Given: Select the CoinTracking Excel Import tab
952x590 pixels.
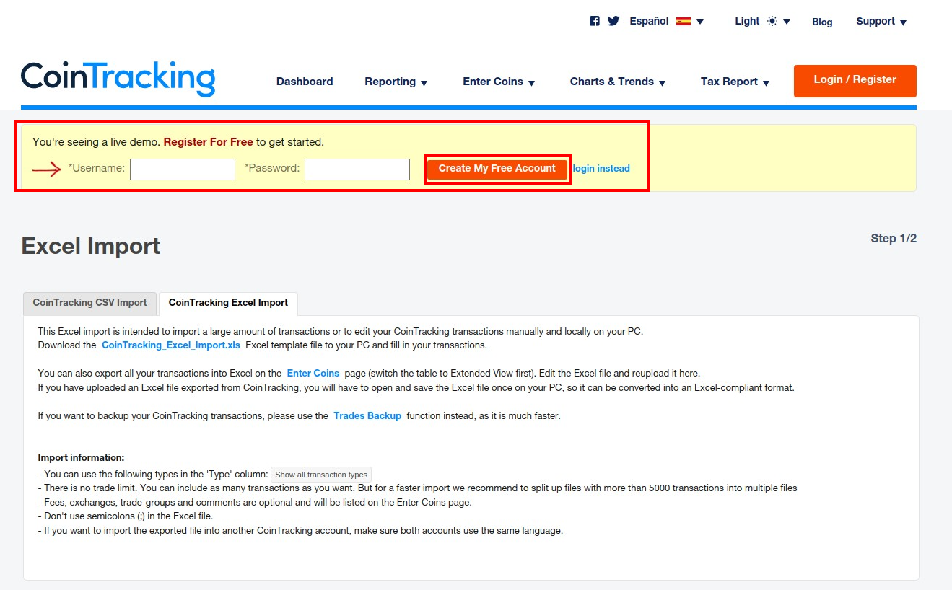Looking at the screenshot, I should coord(228,303).
